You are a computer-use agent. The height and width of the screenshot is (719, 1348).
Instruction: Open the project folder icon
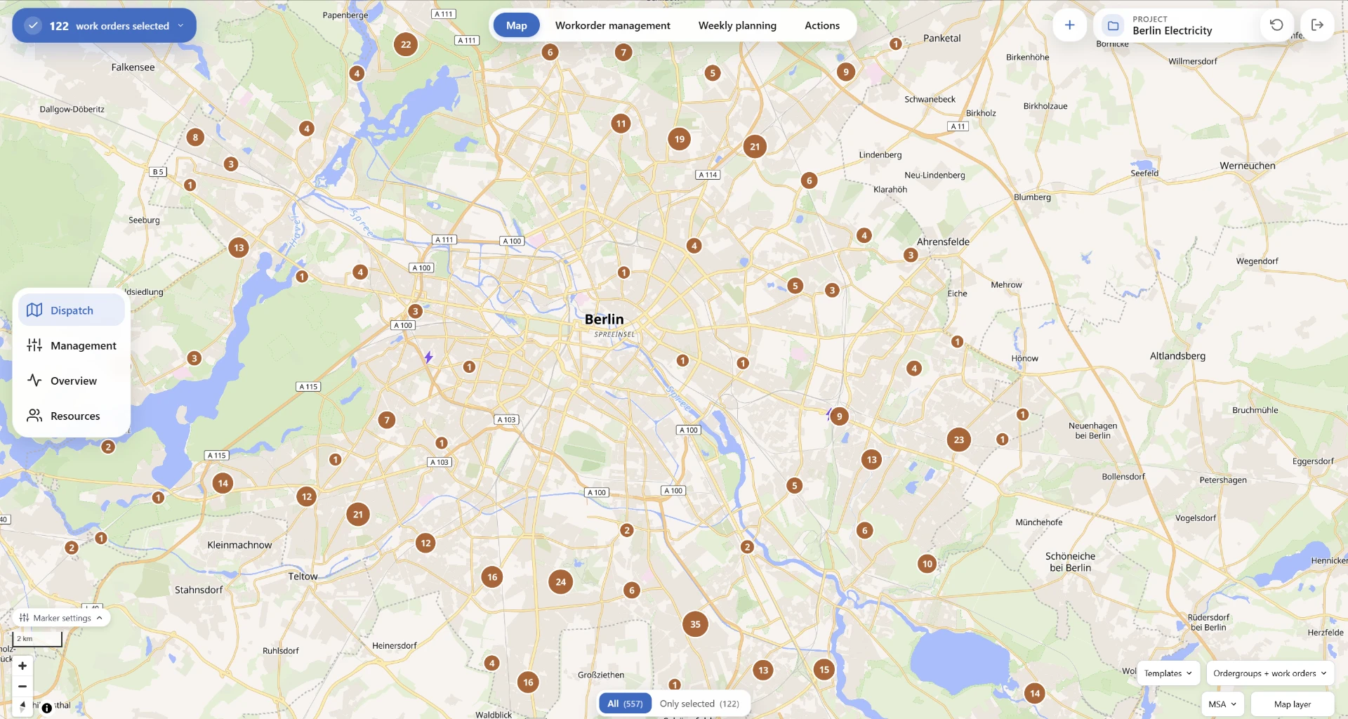(1113, 26)
